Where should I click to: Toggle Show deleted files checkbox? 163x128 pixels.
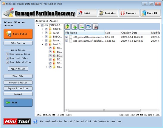tap(7, 62)
